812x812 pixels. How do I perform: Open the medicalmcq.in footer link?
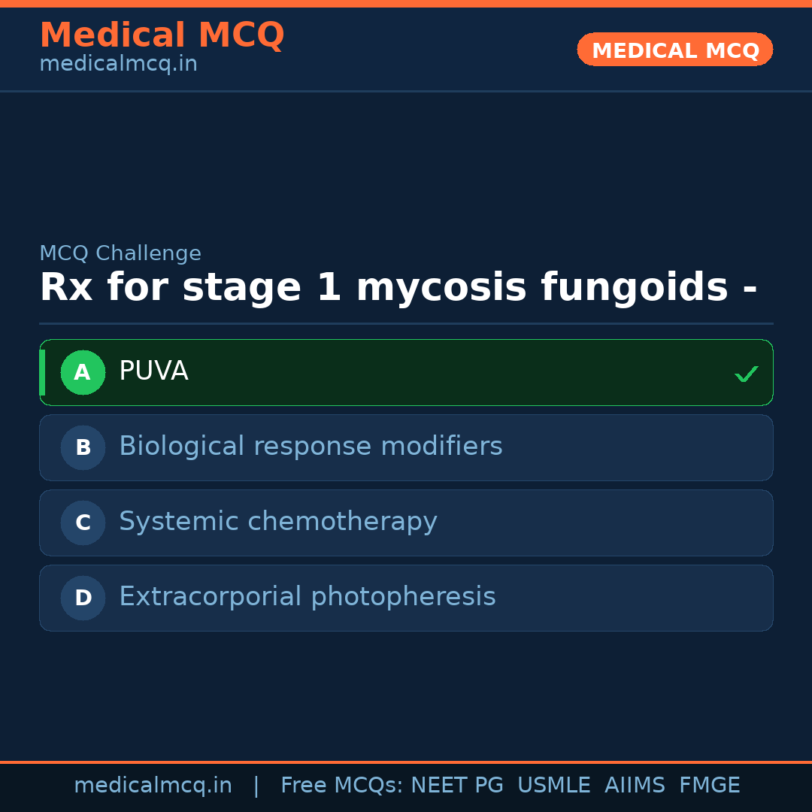153,784
